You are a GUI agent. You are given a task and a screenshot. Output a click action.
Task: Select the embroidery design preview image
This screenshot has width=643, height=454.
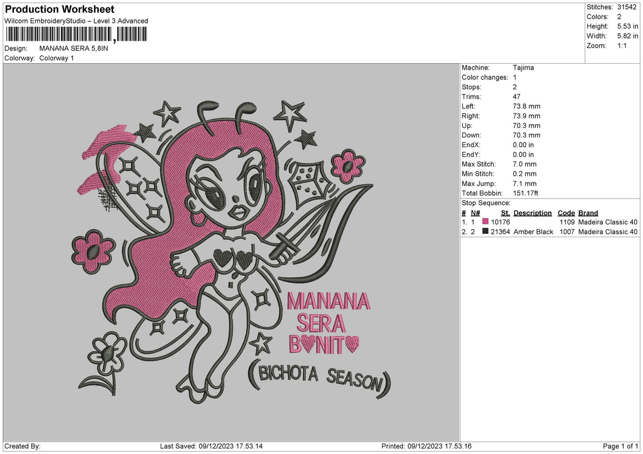point(231,253)
